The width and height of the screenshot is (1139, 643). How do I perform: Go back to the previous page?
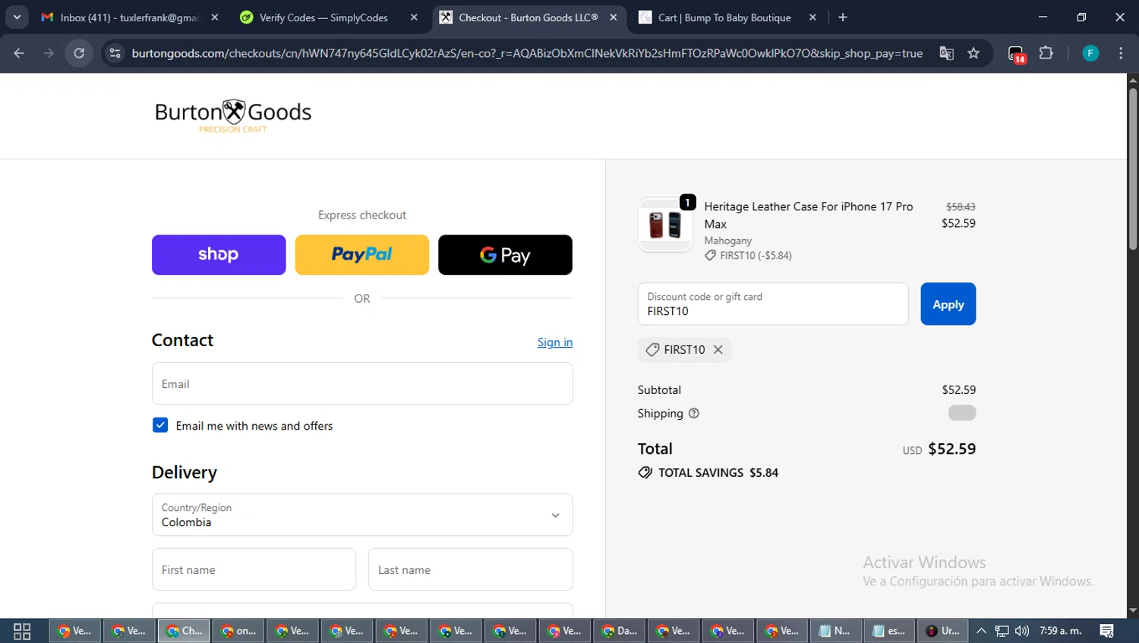coord(19,53)
